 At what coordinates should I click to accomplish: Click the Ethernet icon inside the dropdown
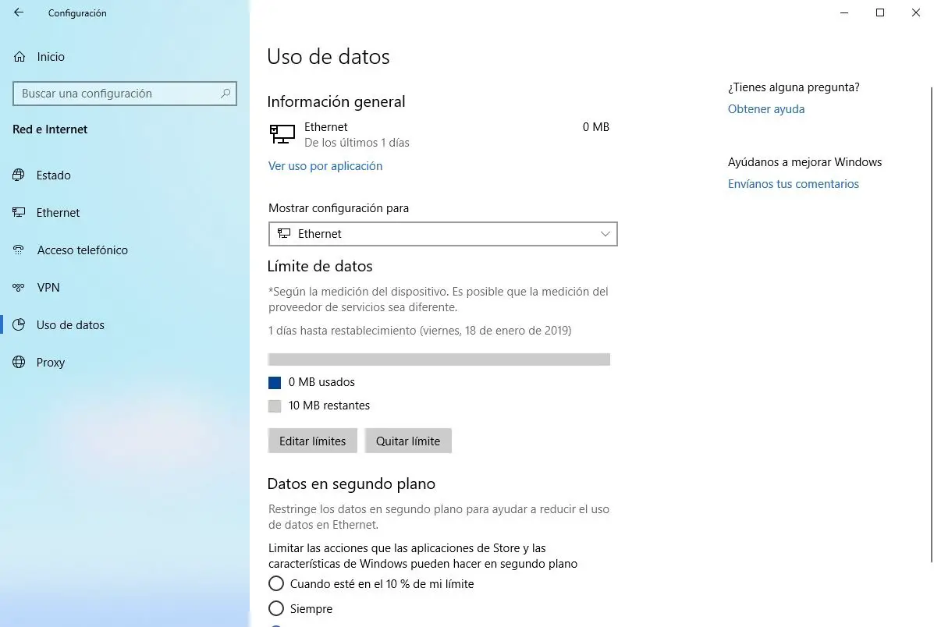tap(284, 233)
